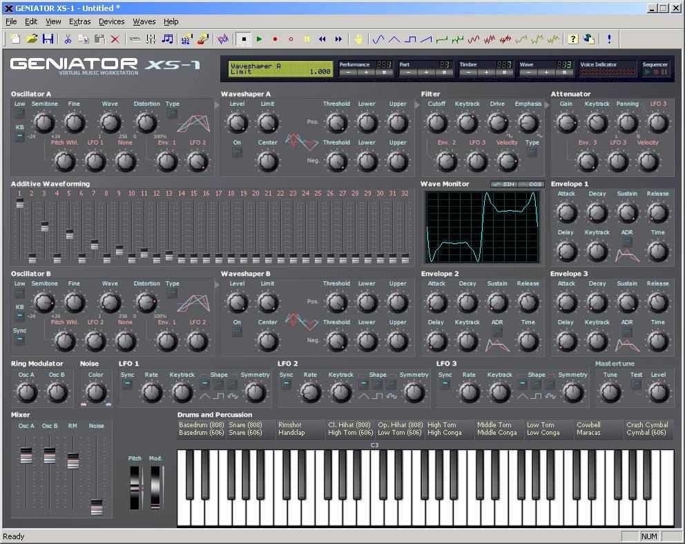Select the sine wave preset icon

tap(378, 39)
